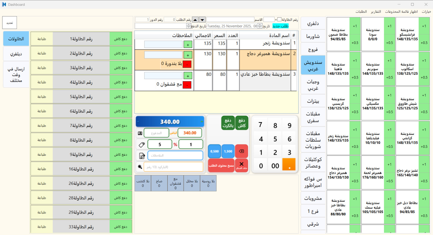This screenshot has height=235, width=433.
Task: Click the green plus on سندويشة زنجر row
Action: coord(188,45)
